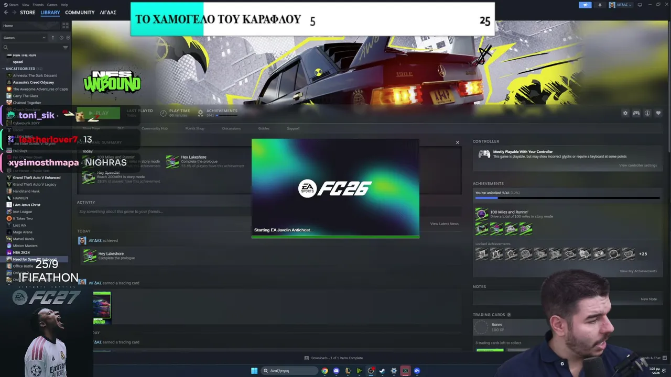Open the Xbox app from the taskbar
This screenshot has height=377, width=671.
pos(405,371)
